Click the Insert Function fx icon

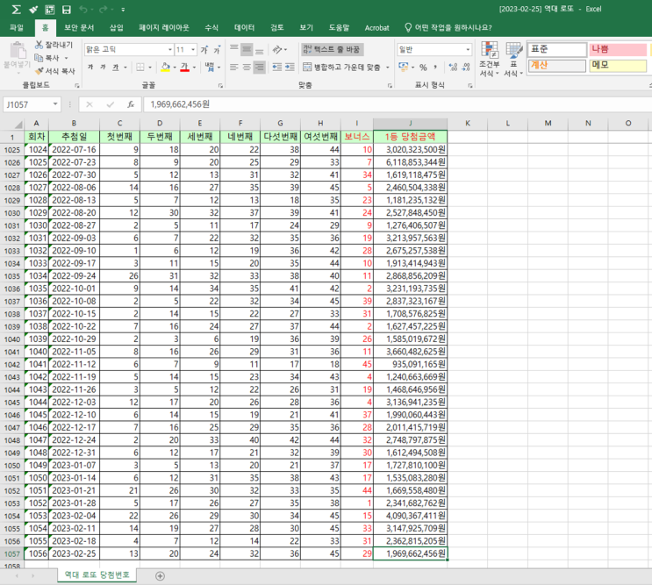click(x=131, y=104)
